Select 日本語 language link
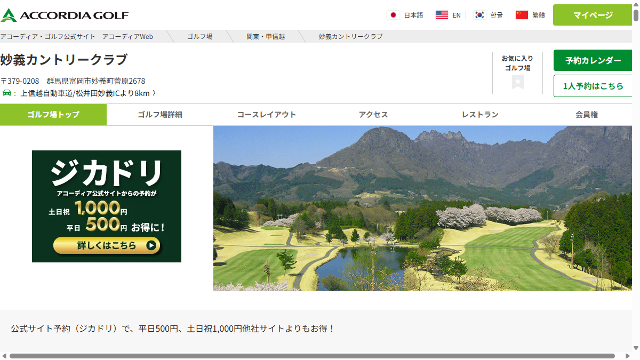This screenshot has width=640, height=360. tap(413, 15)
